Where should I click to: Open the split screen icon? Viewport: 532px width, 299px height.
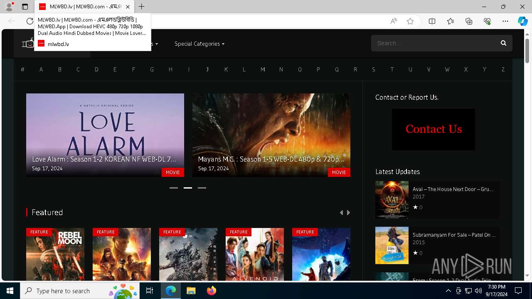point(432,21)
